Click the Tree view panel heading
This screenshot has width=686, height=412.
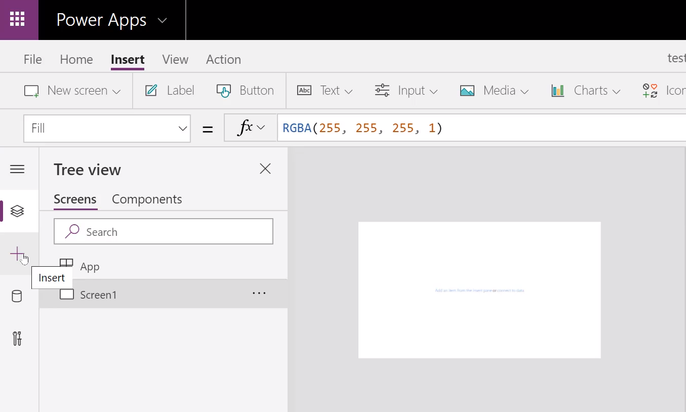coord(87,170)
